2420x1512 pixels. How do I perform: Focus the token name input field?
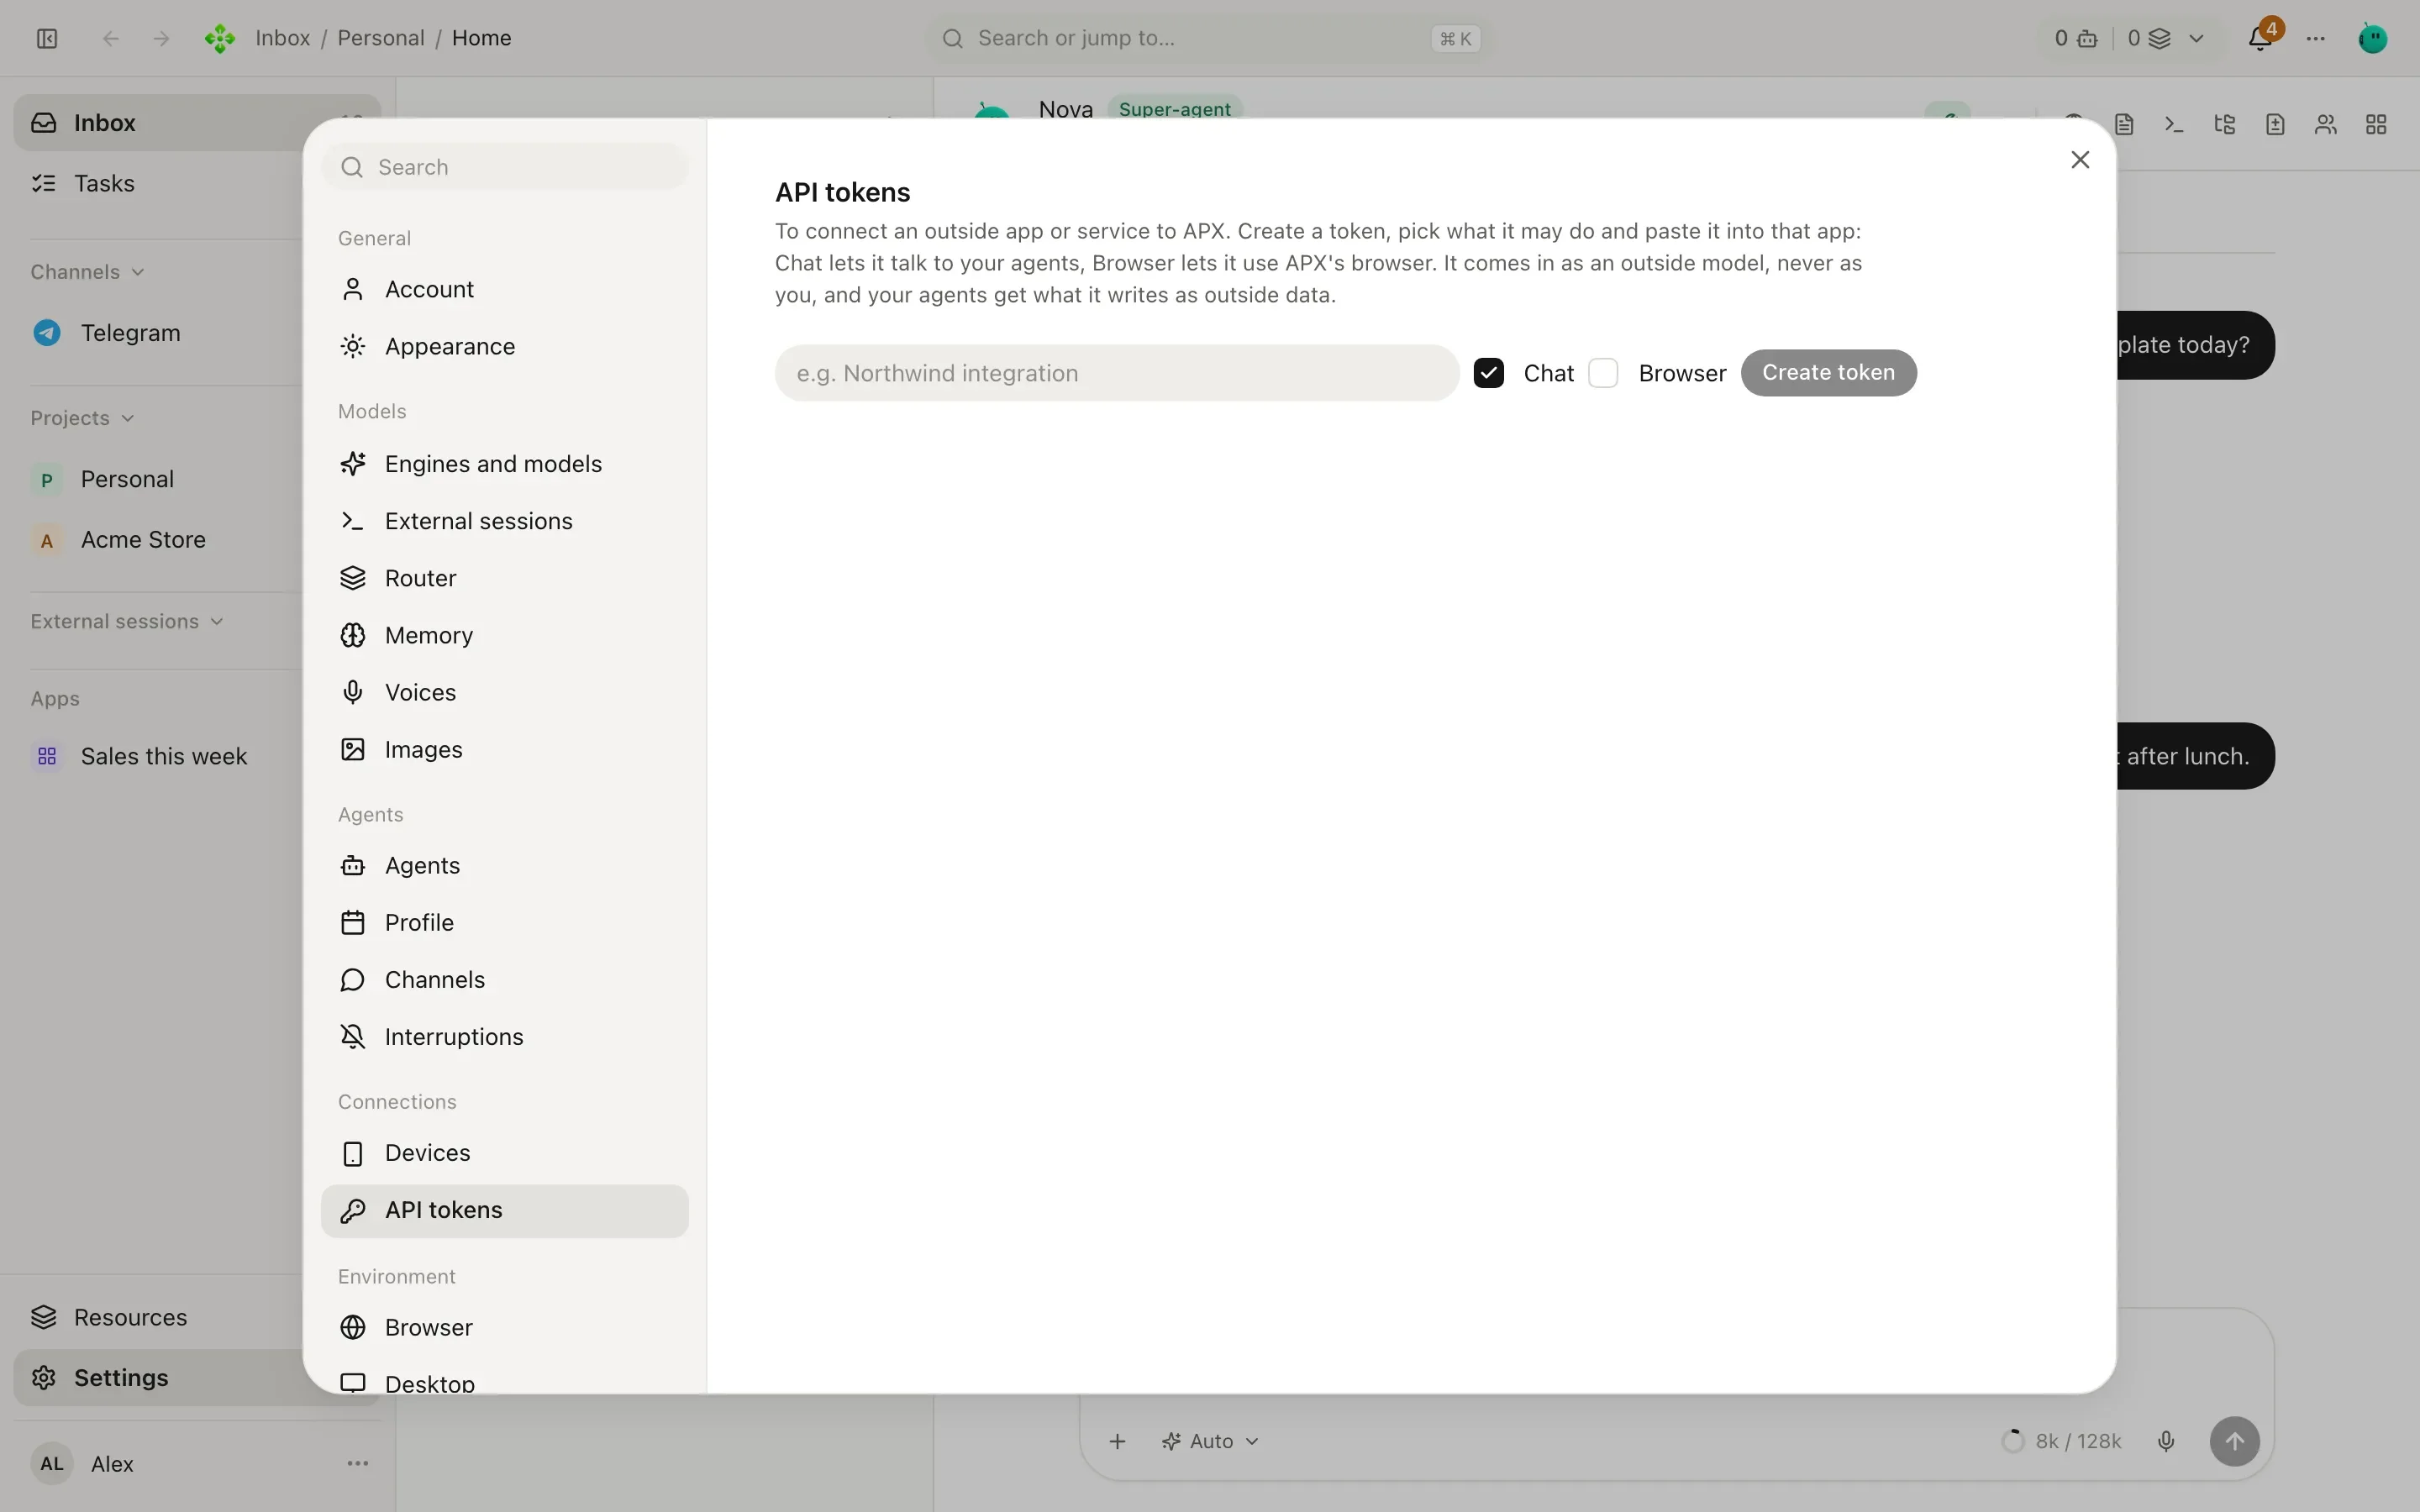tap(1117, 373)
